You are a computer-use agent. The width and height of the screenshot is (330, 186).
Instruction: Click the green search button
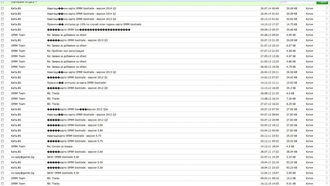(x=322, y=2)
